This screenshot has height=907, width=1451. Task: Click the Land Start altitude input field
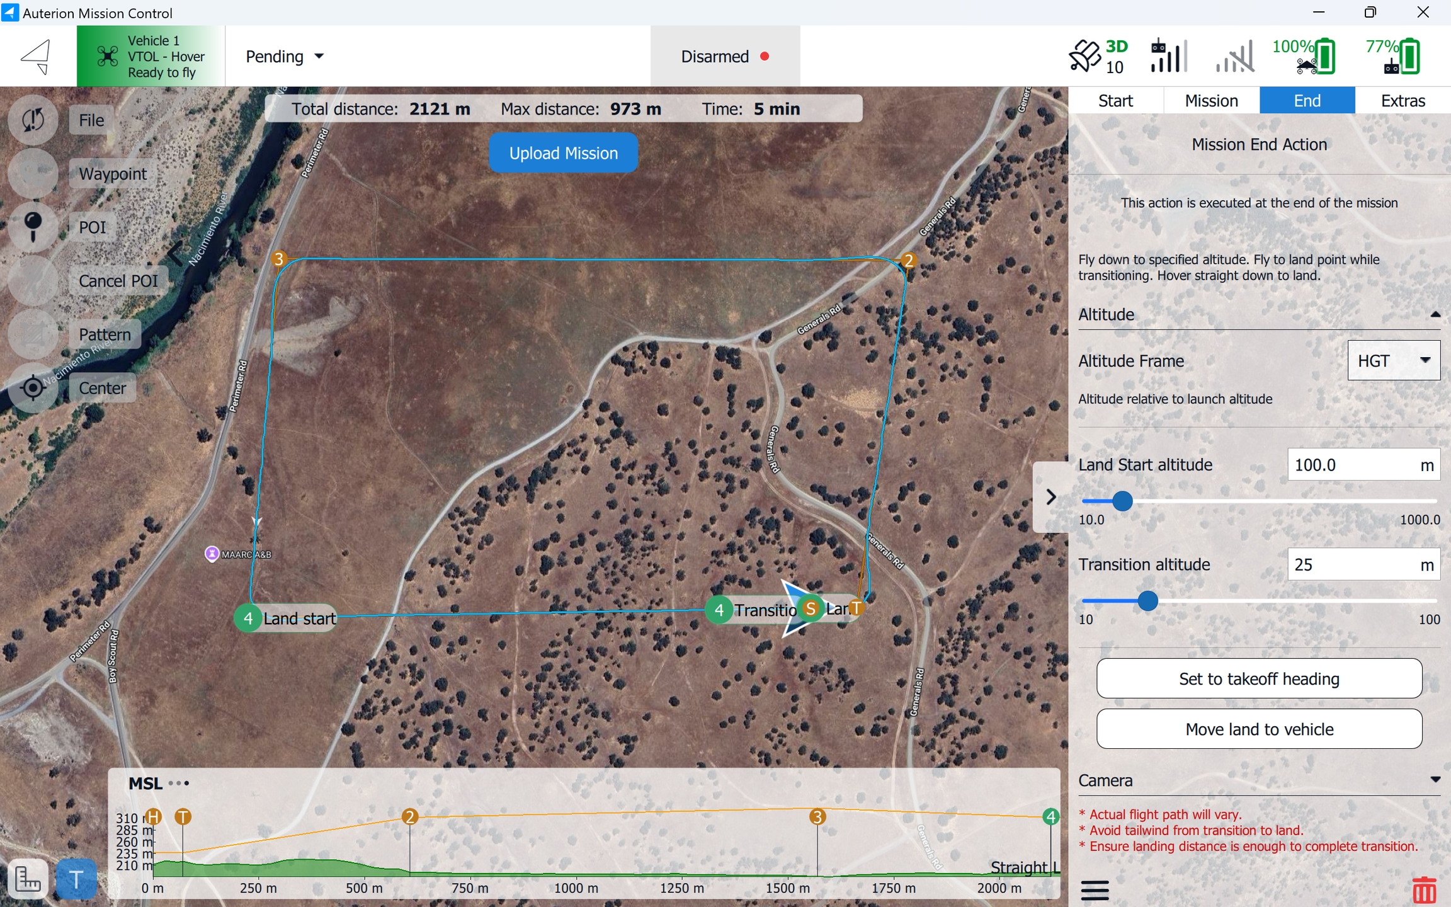coord(1351,465)
